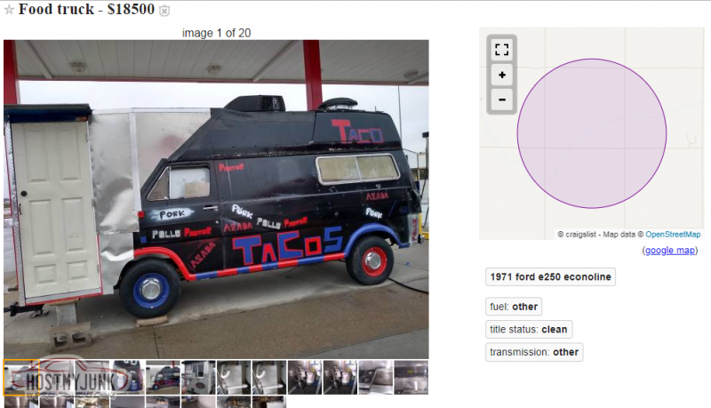Screen dimensions: 711x408
Task: Click the 1971 ford e250 econoline tag
Action: coord(550,276)
